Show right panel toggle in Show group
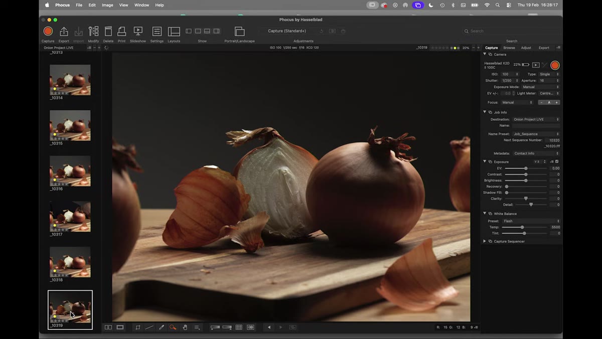 coord(216,31)
